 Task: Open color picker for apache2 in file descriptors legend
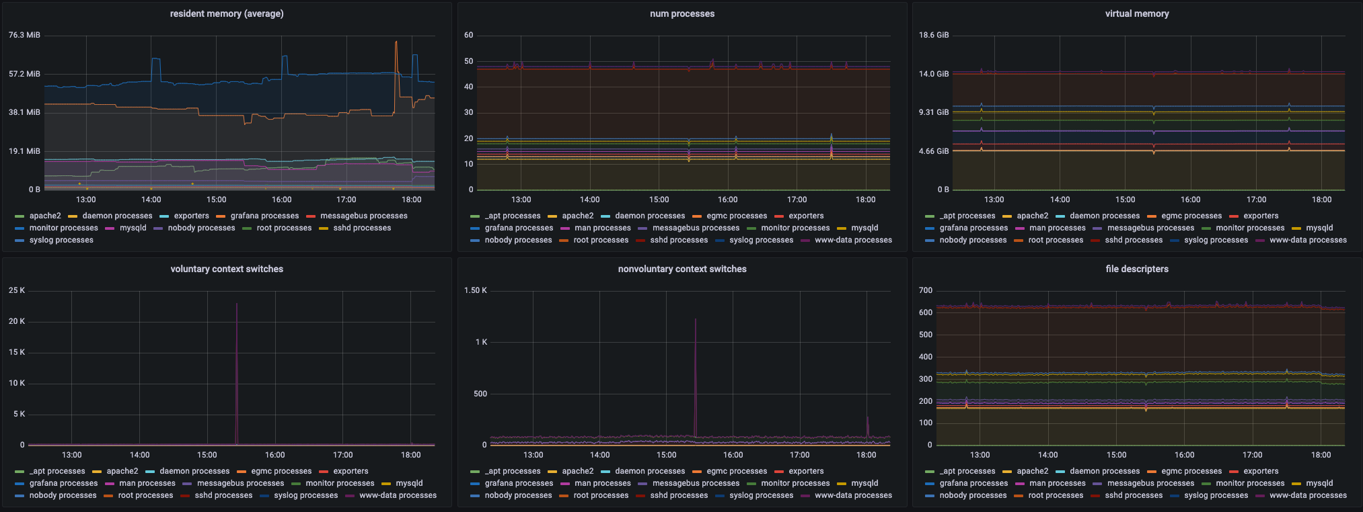(1008, 472)
